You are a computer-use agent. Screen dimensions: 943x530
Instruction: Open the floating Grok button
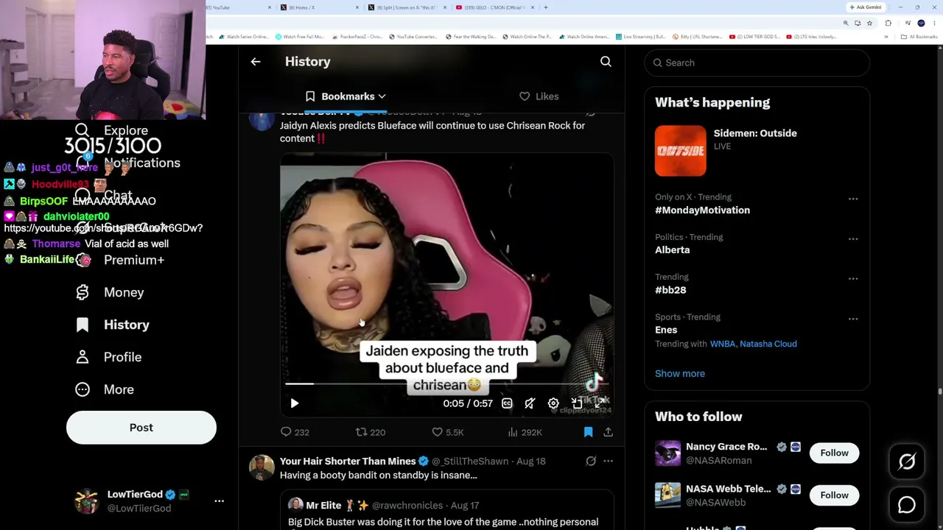(907, 462)
